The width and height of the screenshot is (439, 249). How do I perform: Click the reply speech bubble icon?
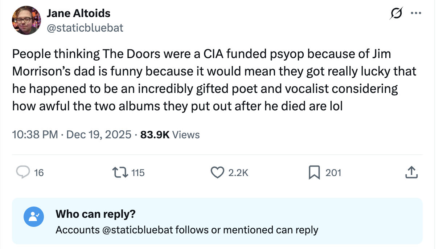click(23, 172)
